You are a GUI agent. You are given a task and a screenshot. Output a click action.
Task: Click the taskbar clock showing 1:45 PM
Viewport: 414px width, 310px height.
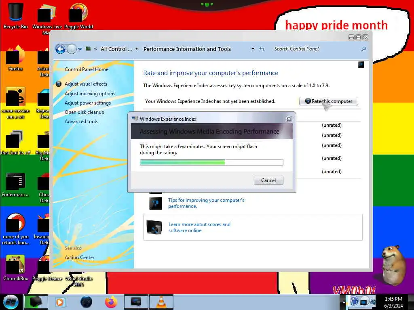click(393, 302)
